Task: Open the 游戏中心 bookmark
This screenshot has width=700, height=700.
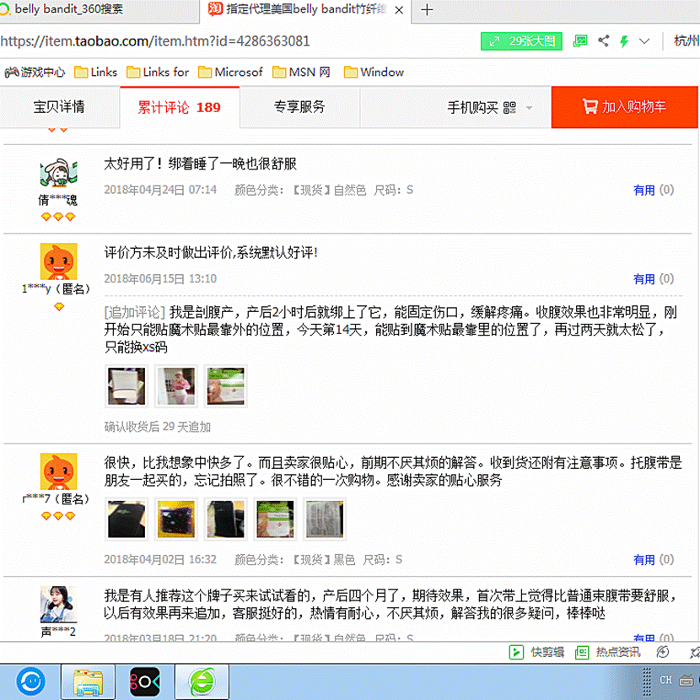Action: point(35,72)
